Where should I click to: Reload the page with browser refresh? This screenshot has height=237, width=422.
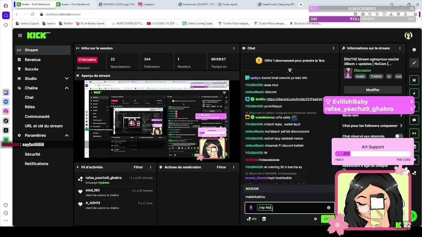(x=32, y=14)
